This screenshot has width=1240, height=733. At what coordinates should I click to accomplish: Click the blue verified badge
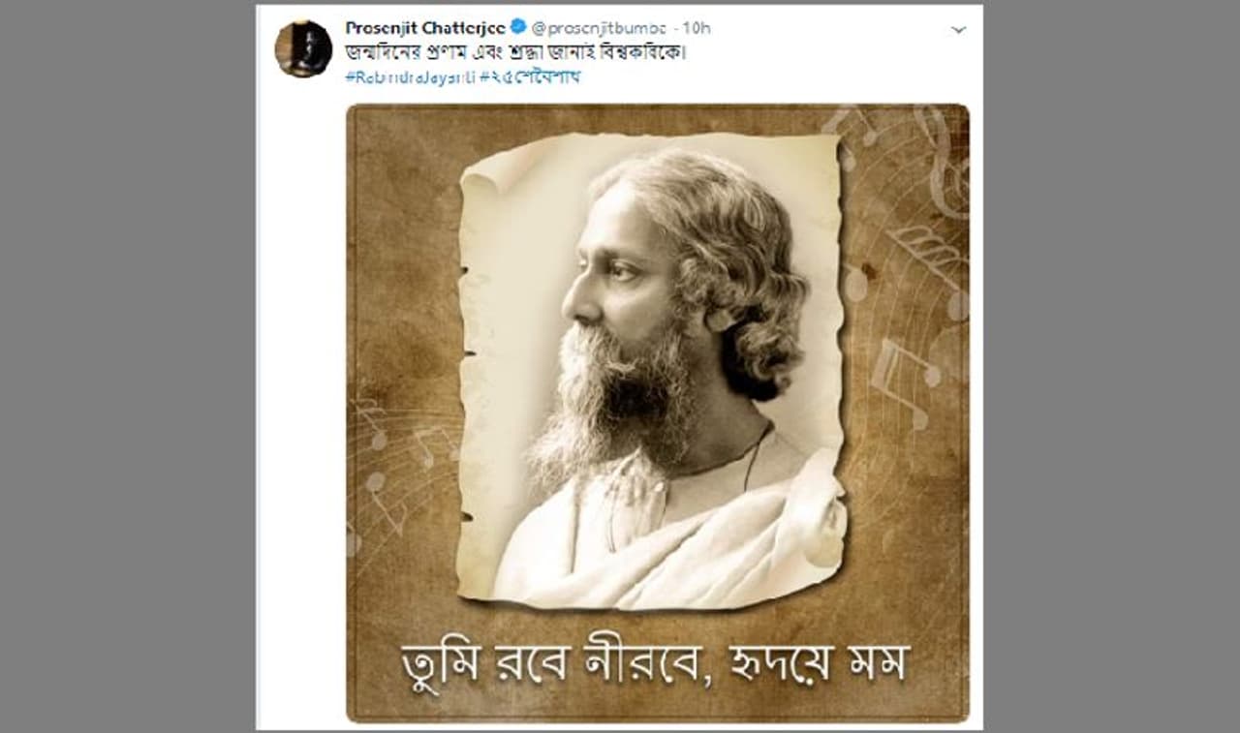click(518, 28)
